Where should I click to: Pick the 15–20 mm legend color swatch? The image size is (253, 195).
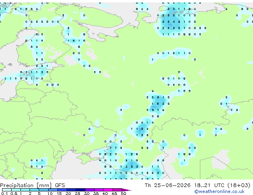[x=62, y=190]
